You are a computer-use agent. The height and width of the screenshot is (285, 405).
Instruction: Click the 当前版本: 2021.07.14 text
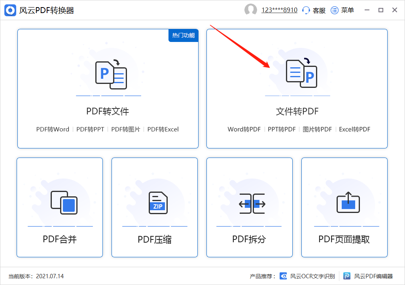click(x=36, y=276)
